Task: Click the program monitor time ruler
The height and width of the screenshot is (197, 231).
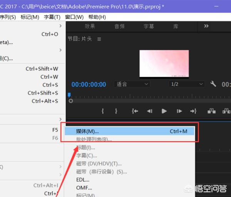Action: [149, 95]
